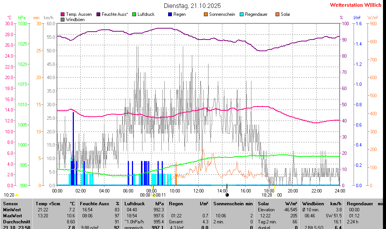Click the purple Feuchte Auss legend square
Image resolution: width=386 pixels, height=229 pixels.
(x=98, y=14)
